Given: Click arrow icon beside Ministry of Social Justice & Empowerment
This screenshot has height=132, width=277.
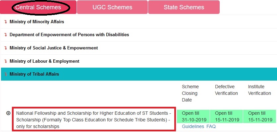Looking at the screenshot, I should click(x=6, y=48).
